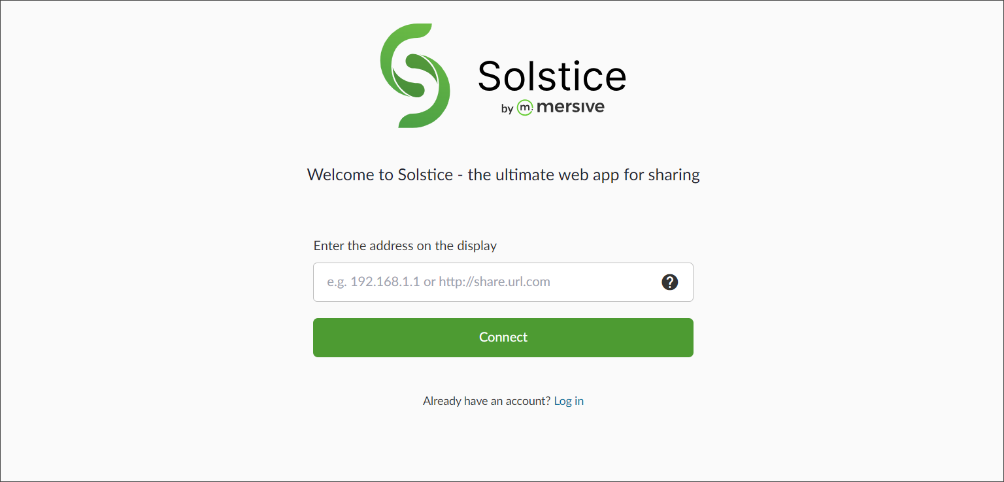The image size is (1004, 482).
Task: Click the green Solstice S logo
Action: (x=415, y=76)
